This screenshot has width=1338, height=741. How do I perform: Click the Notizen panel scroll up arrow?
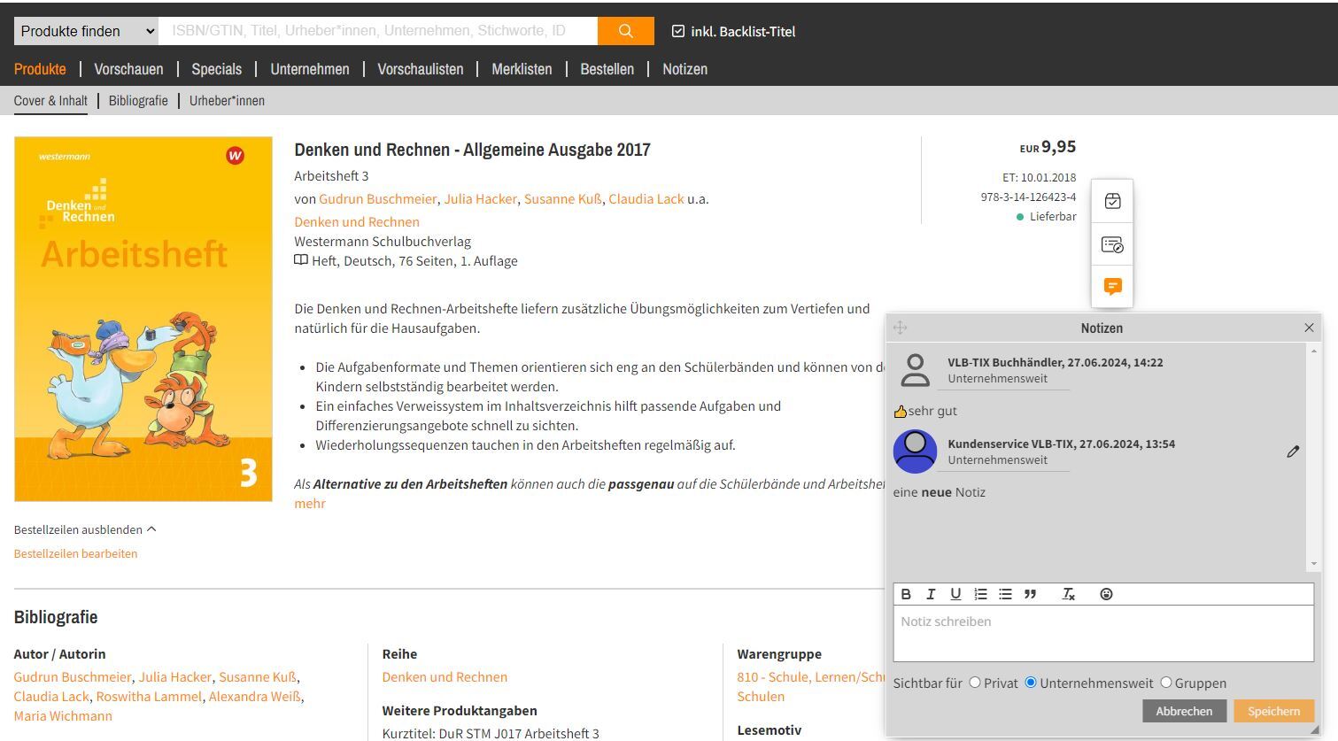coord(1314,351)
